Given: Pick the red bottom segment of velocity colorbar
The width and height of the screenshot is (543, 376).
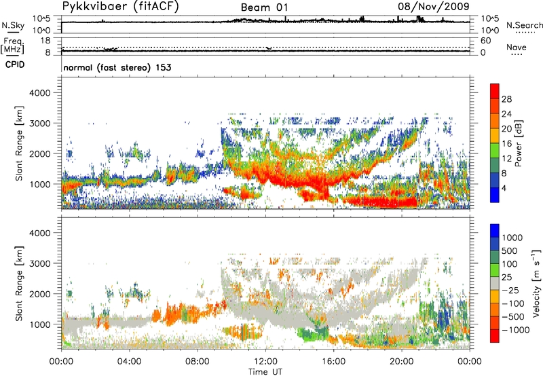Looking at the screenshot, I should click(495, 336).
